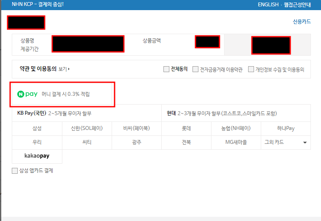Choose 우리 card

(x=37, y=142)
